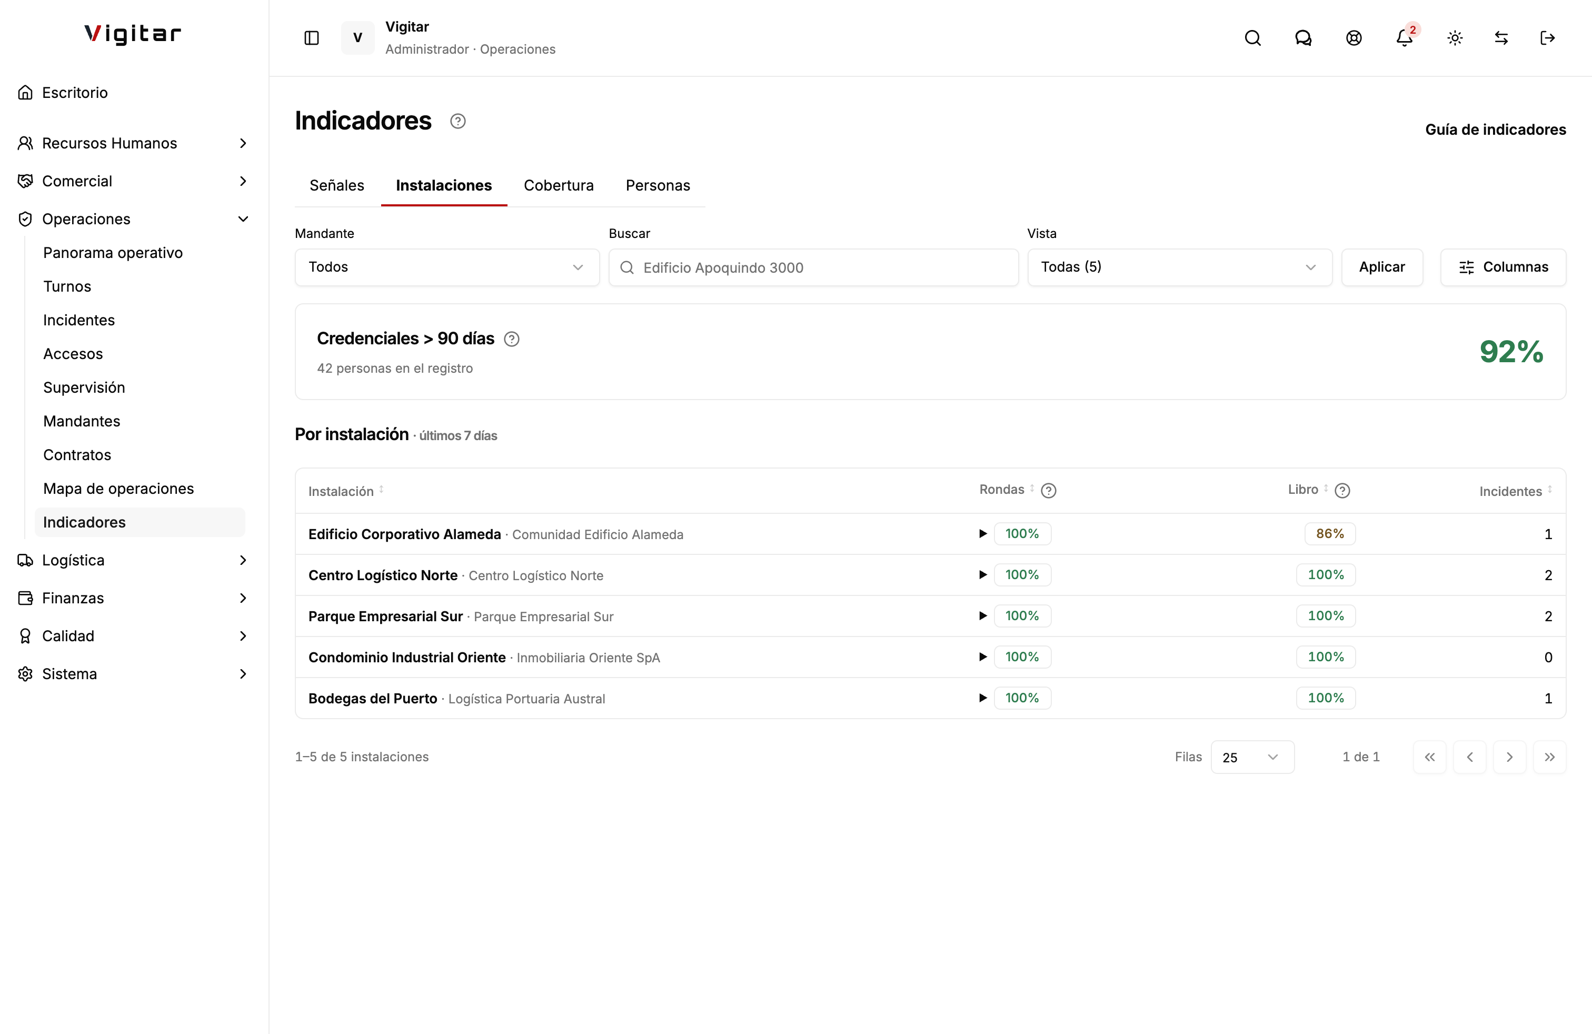Switch to the Personas tab
The image size is (1592, 1034).
658,185
